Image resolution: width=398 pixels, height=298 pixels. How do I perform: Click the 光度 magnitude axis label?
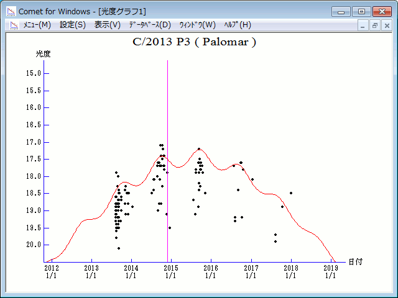pos(43,54)
